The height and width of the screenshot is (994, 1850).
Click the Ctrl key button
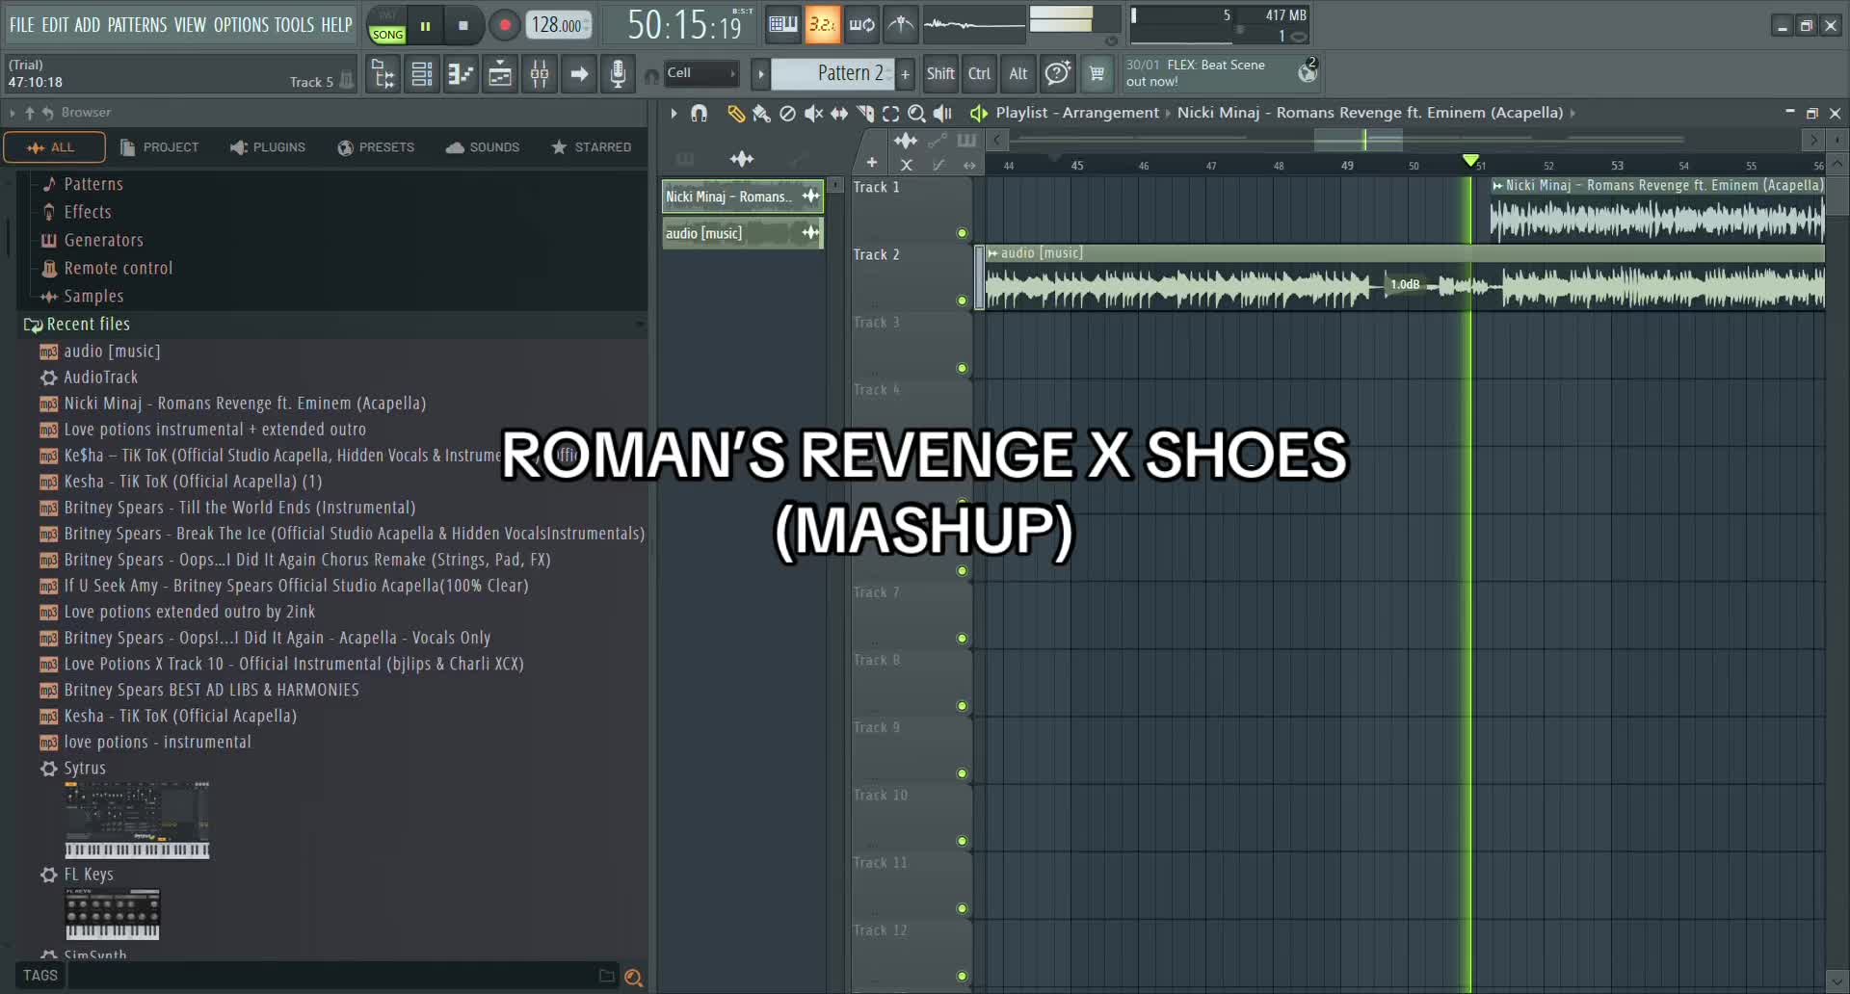coord(980,73)
